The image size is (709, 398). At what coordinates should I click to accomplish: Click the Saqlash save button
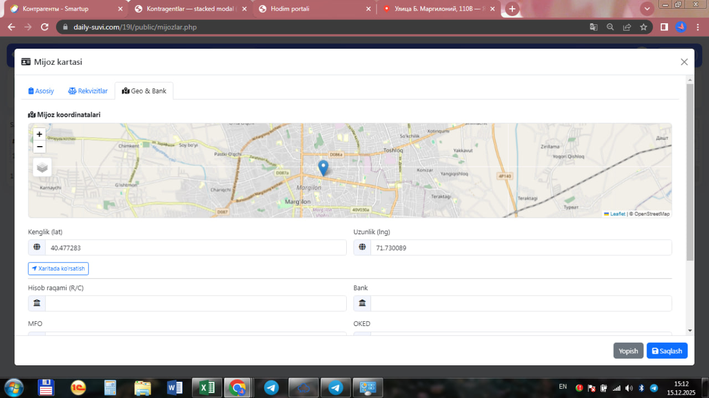click(x=666, y=351)
